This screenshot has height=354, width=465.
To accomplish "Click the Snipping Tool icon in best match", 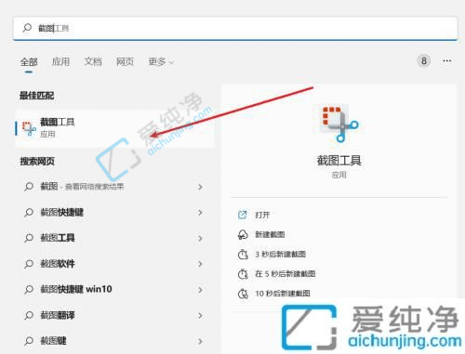I will (x=29, y=128).
